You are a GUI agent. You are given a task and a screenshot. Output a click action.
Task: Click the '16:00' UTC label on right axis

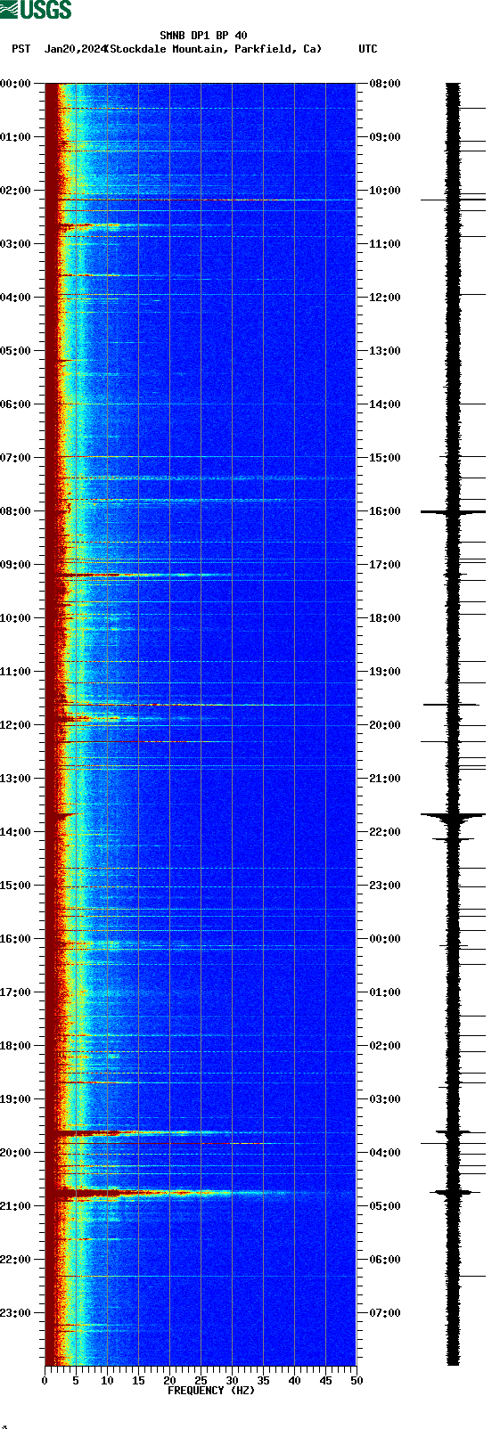click(x=385, y=511)
